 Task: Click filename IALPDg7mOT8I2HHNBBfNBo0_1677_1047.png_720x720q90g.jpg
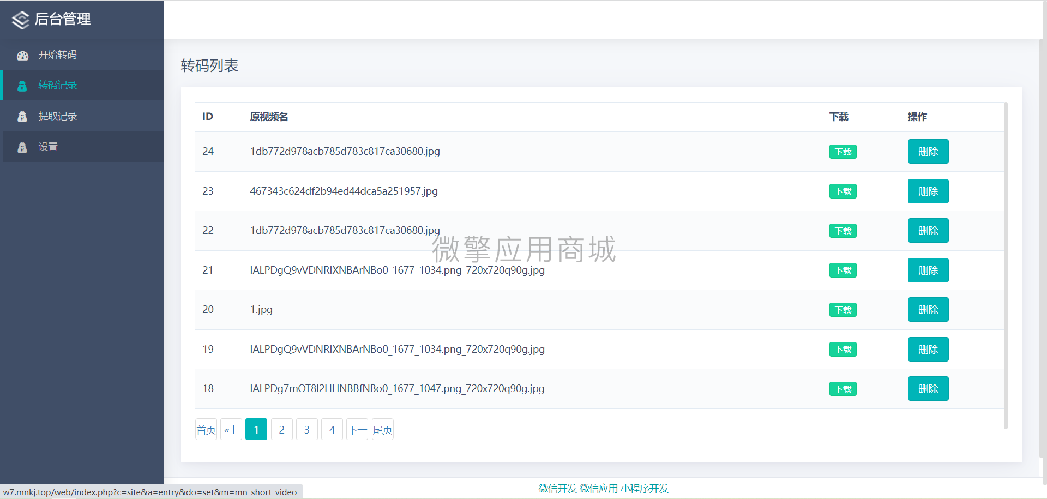397,389
